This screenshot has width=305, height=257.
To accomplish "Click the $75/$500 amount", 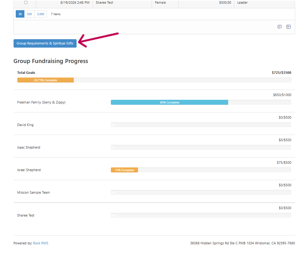I will click(x=284, y=162).
